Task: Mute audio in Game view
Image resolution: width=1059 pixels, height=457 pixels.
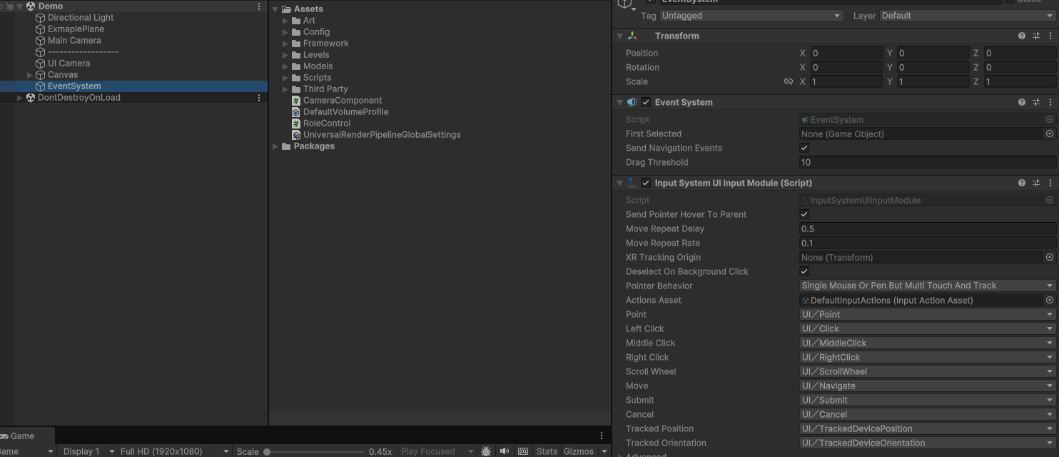Action: pos(505,451)
